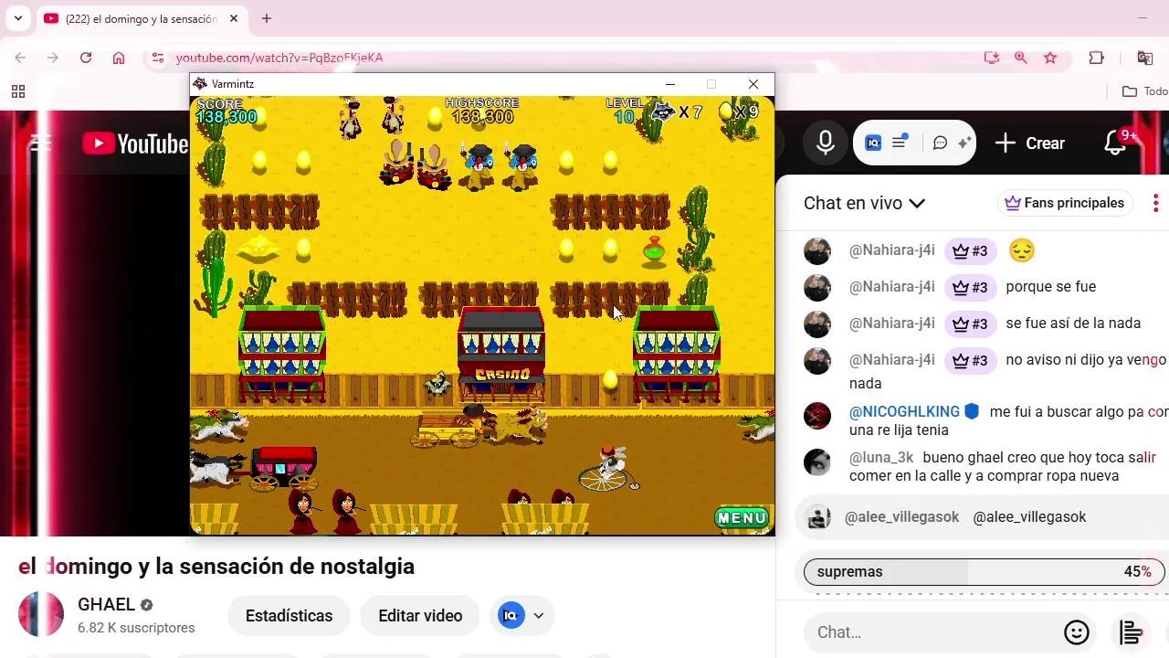
Task: Open the notifications bell
Action: click(1115, 143)
